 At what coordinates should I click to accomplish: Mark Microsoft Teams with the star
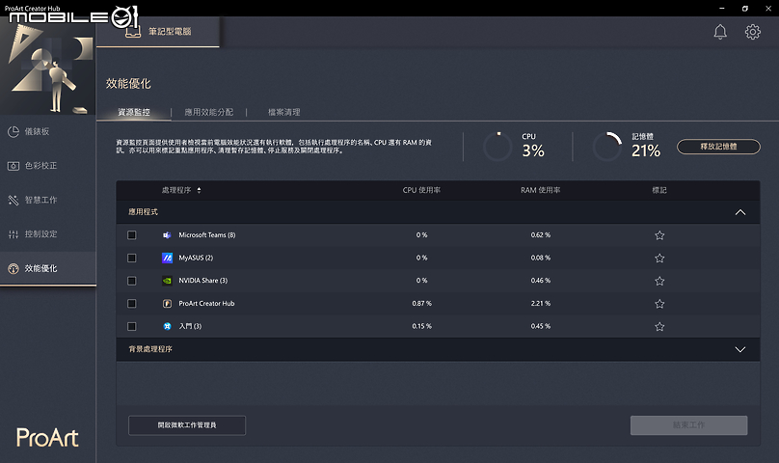[x=659, y=235]
